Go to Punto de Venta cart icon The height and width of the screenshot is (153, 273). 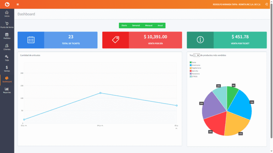7,24
